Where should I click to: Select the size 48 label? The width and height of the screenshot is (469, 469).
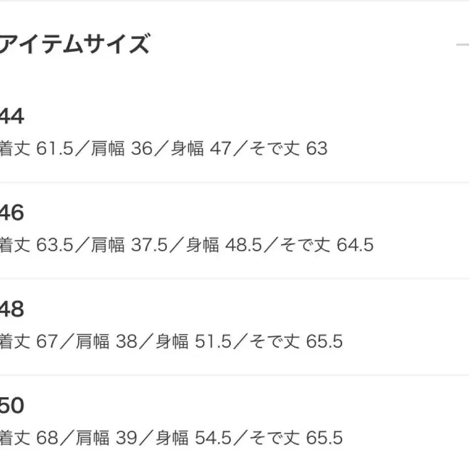[x=11, y=310]
